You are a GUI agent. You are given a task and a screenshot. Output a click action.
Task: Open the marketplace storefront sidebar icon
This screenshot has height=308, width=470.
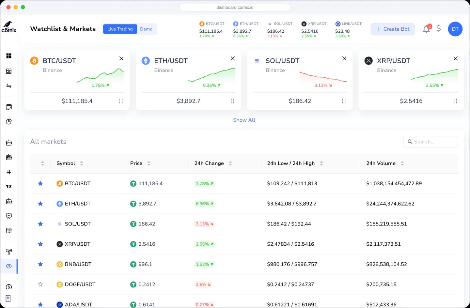(9, 231)
